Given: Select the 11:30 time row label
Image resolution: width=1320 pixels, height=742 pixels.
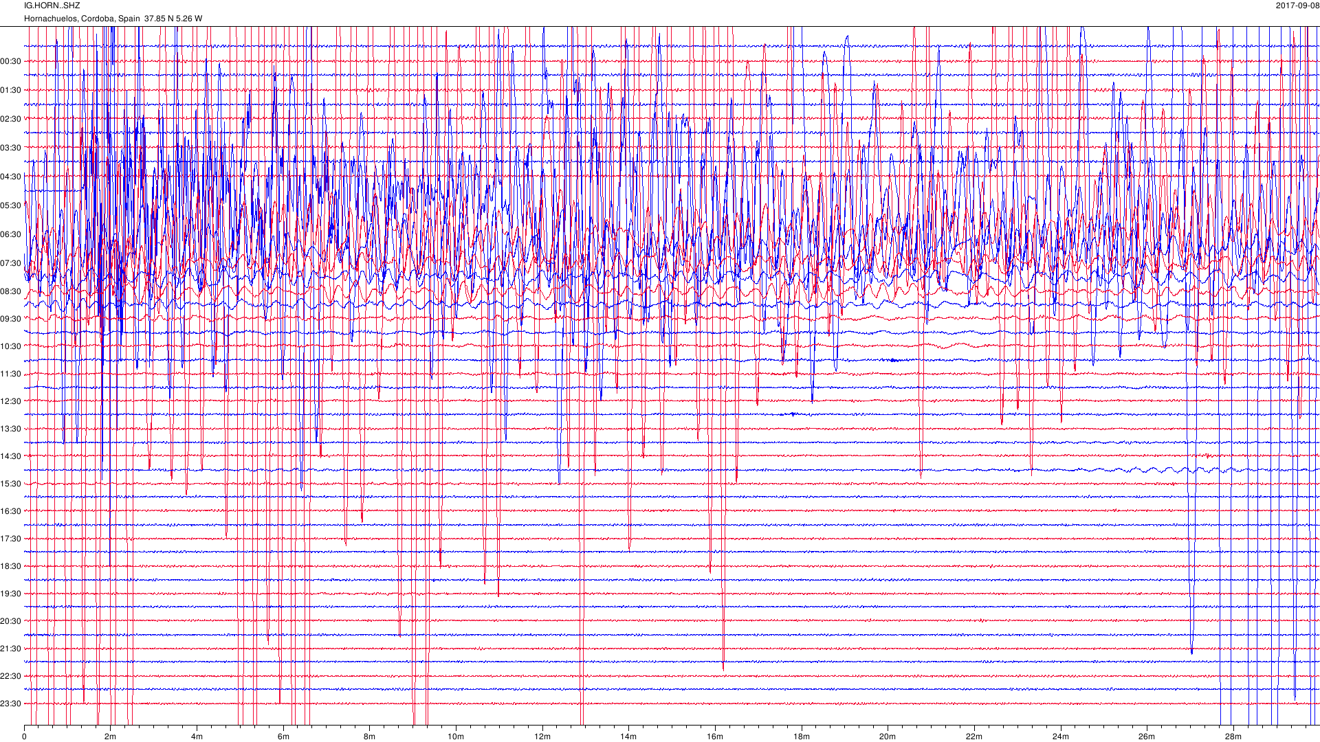Looking at the screenshot, I should [x=10, y=374].
